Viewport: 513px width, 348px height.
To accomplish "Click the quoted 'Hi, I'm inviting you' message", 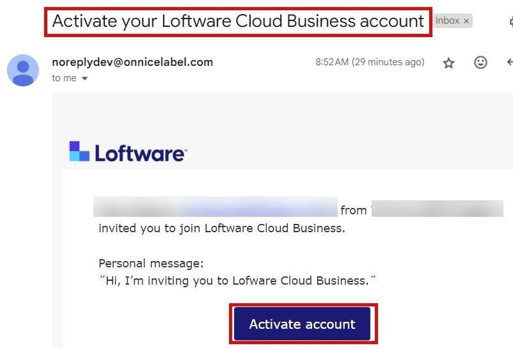I will [x=237, y=280].
